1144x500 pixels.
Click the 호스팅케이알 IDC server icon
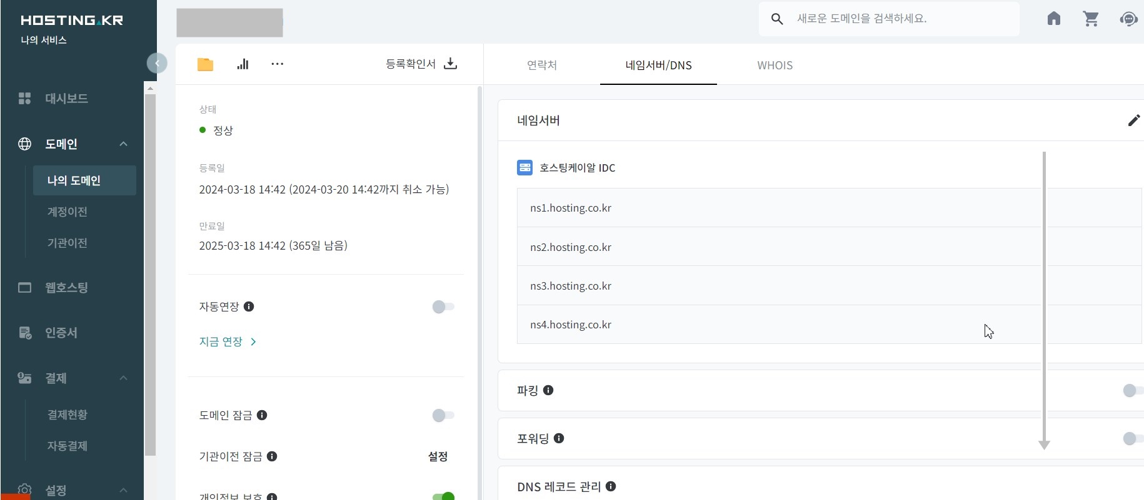pos(524,167)
